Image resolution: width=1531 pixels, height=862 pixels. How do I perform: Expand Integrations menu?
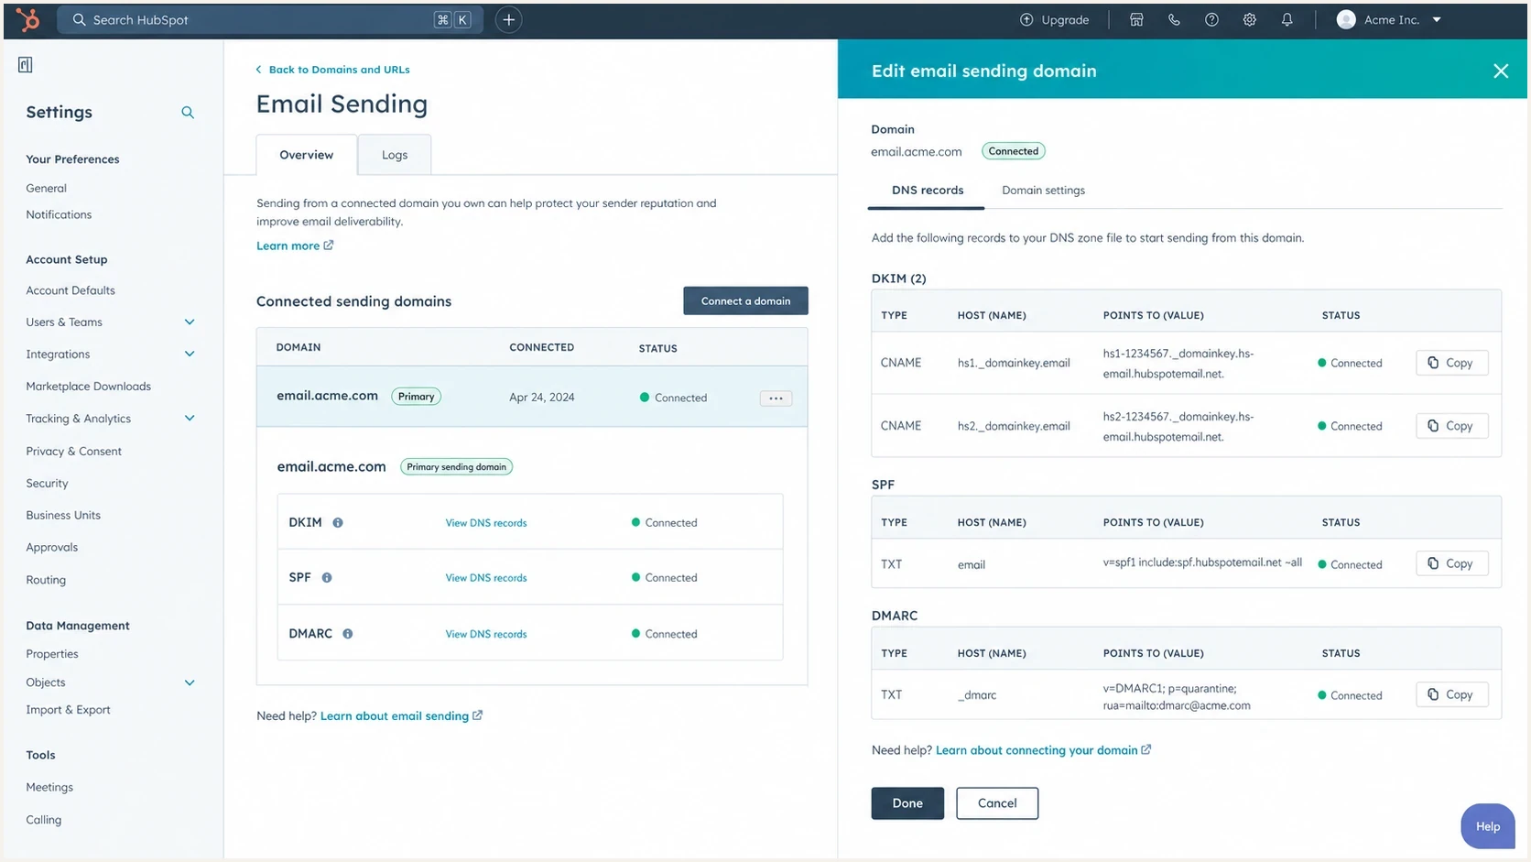[x=190, y=354]
